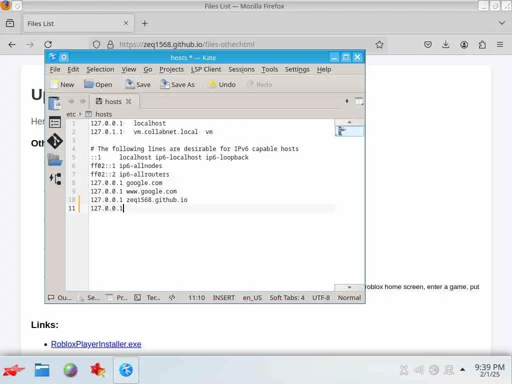Open the Go menu
The width and height of the screenshot is (512, 384).
pos(147,69)
